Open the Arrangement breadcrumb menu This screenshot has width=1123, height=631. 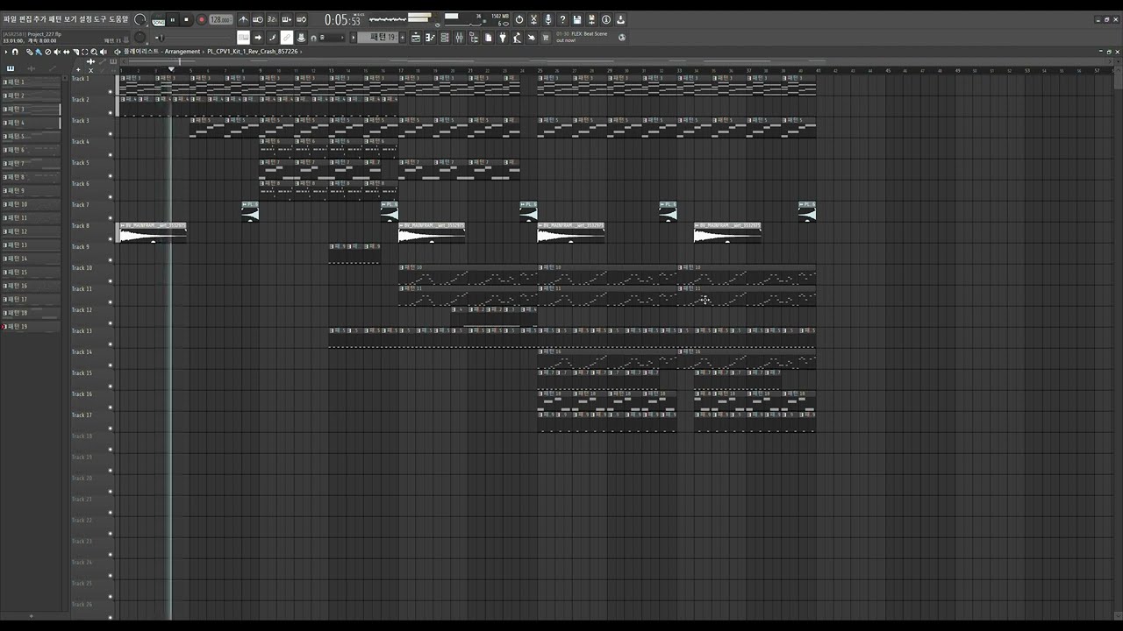click(x=182, y=52)
